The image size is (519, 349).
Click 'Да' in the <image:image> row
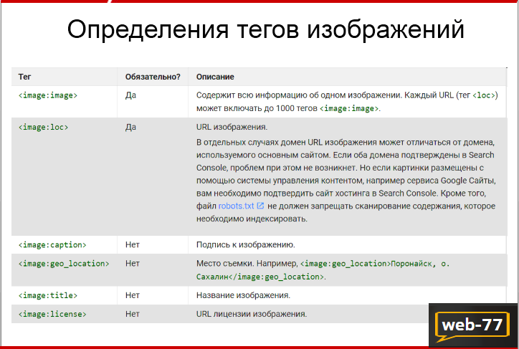(x=130, y=95)
